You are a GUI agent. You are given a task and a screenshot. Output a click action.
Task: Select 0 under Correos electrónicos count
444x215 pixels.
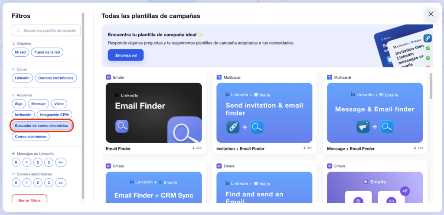tap(16, 183)
